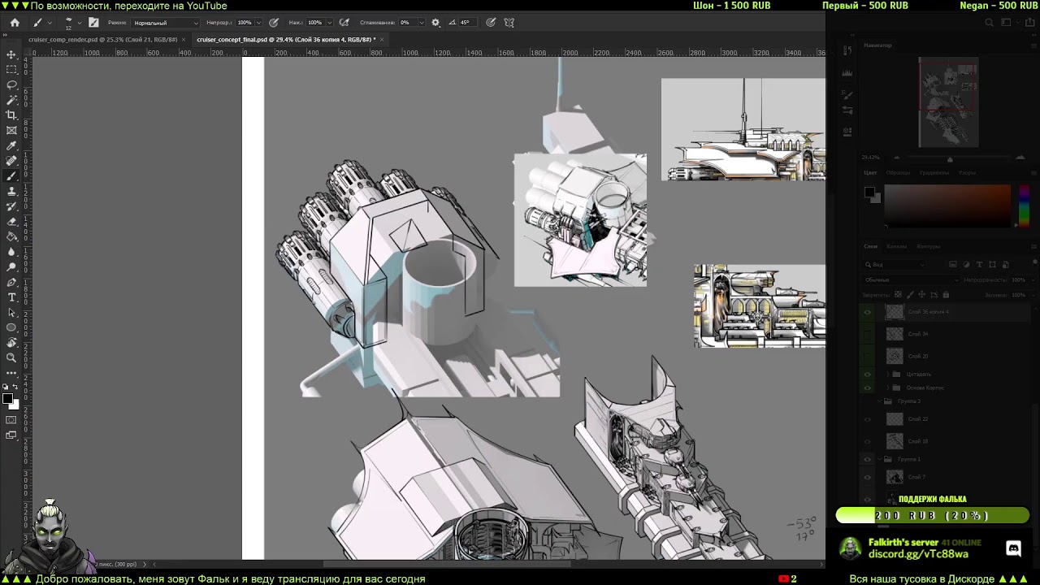Select the Clone Stamp tool
The width and height of the screenshot is (1040, 585).
point(11,192)
